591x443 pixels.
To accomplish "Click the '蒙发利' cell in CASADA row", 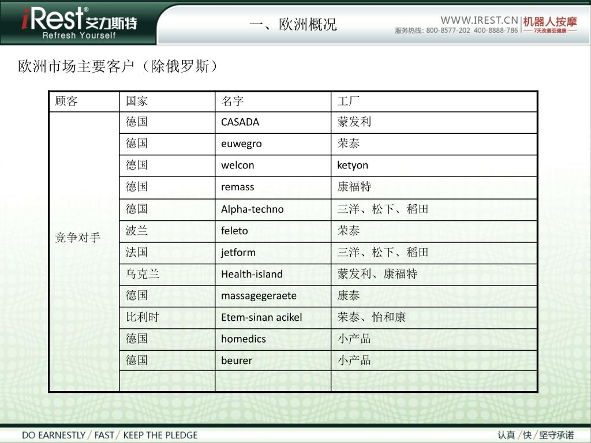I will 434,122.
